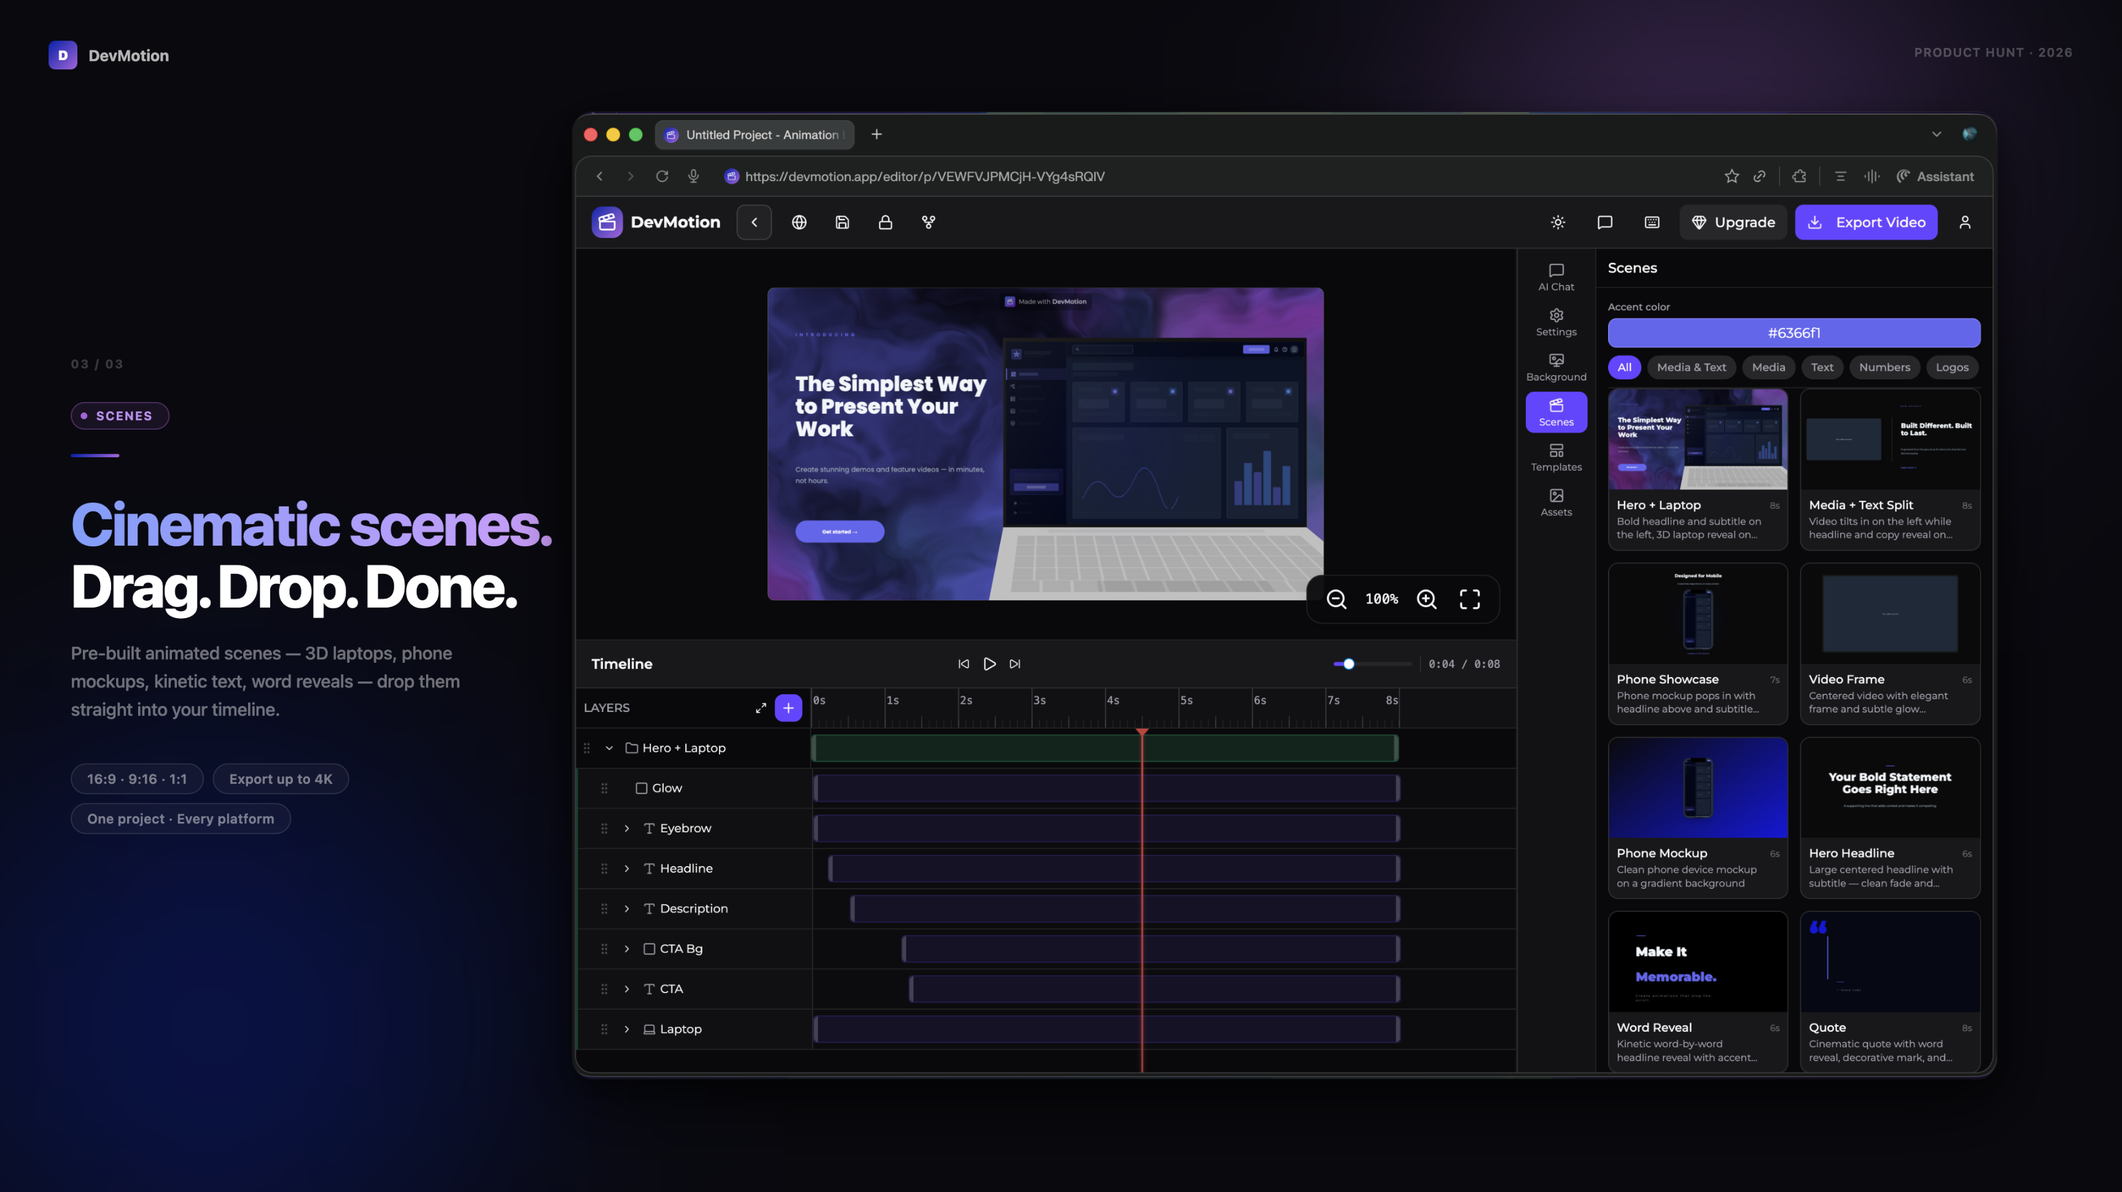Viewport: 2122px width, 1192px height.
Task: Open the Background panel in the sidebar
Action: pos(1556,366)
